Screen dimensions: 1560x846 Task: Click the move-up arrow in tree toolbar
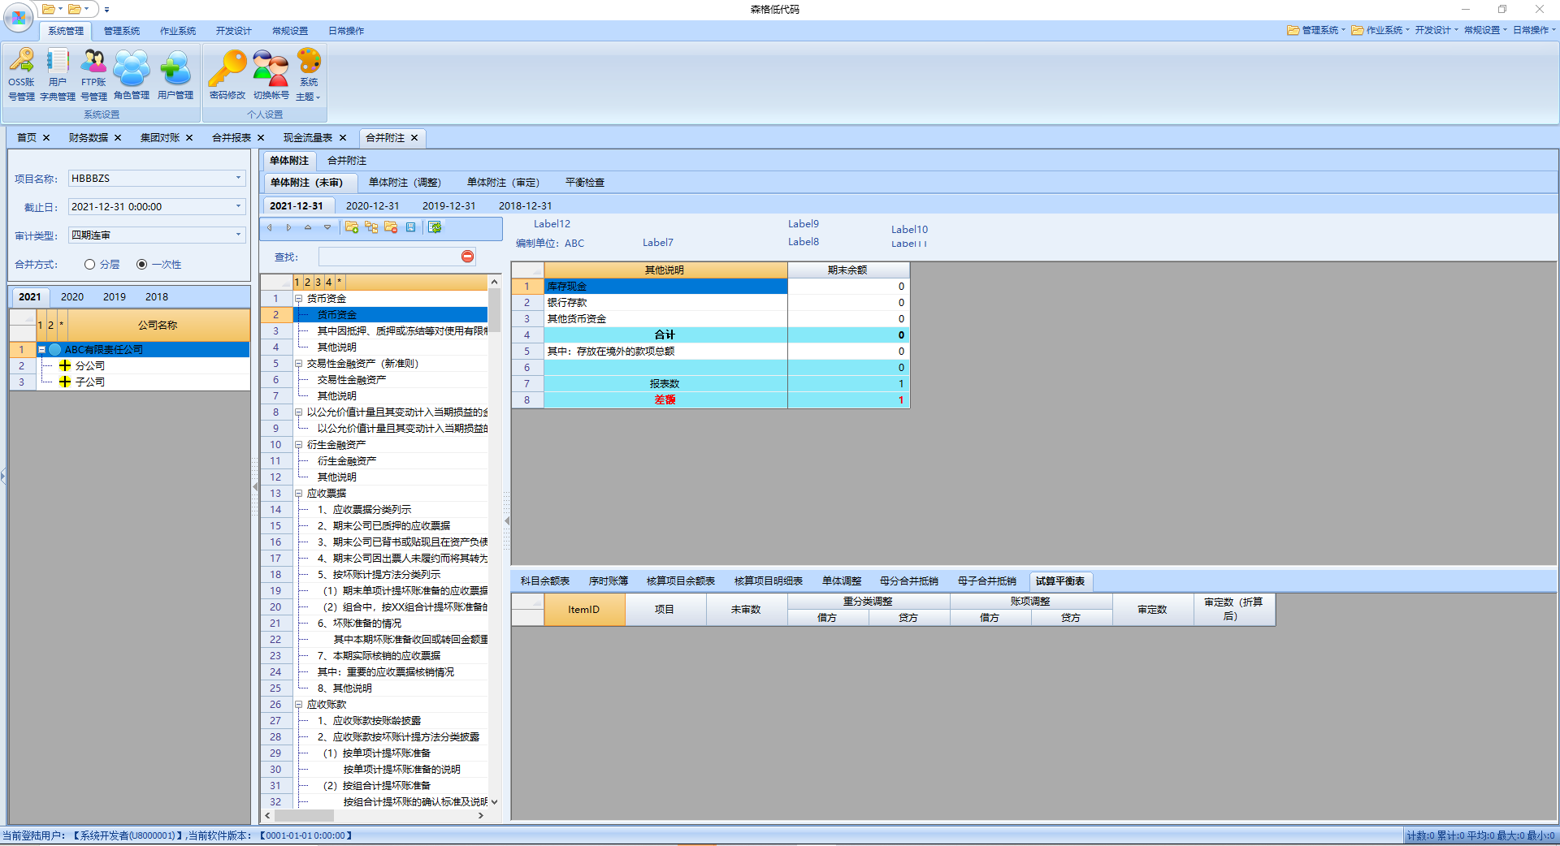point(308,227)
